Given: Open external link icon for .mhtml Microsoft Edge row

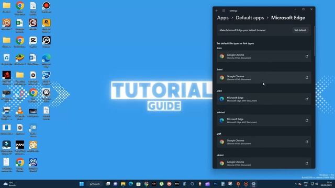Looking at the screenshot, I should click(x=307, y=121).
